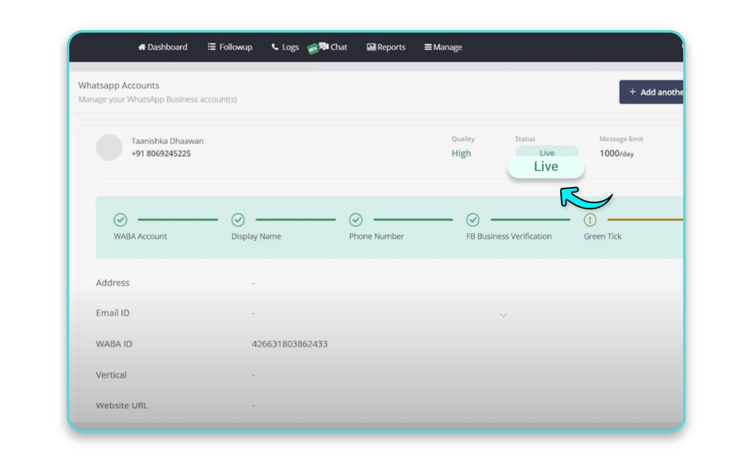
Task: Select the WABA ID value 426631803862433
Action: coord(290,344)
